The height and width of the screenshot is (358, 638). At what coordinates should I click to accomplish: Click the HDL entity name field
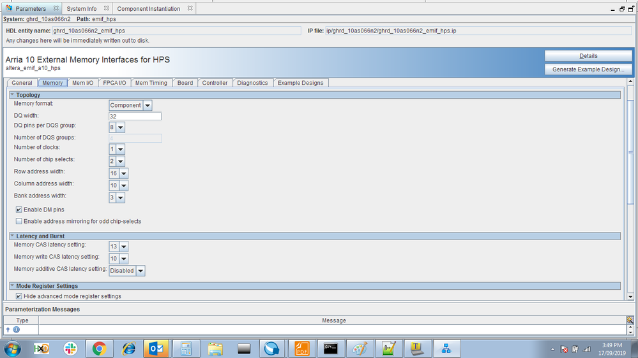(x=176, y=31)
